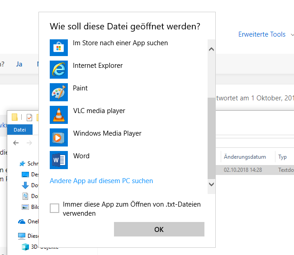Image resolution: width=294 pixels, height=255 pixels.
Task: Sort by 'Änderungsdatum' column header
Action: pos(245,157)
